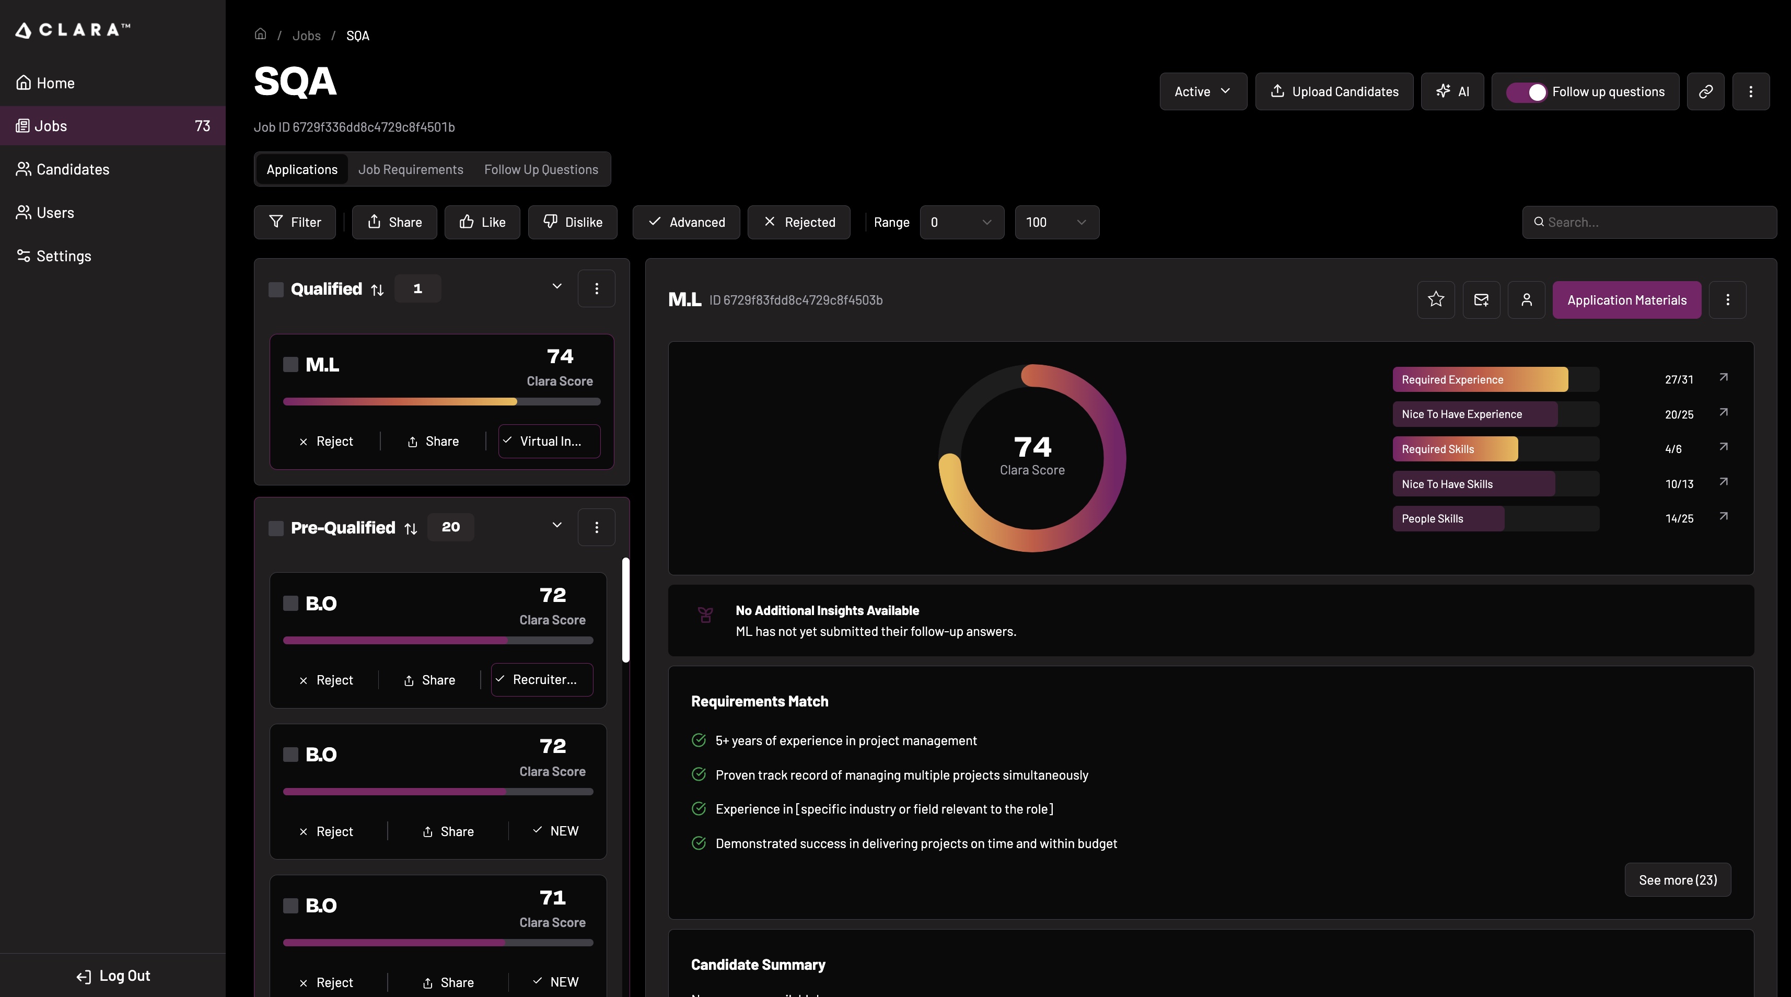Copy job link with chain icon

(x=1705, y=91)
